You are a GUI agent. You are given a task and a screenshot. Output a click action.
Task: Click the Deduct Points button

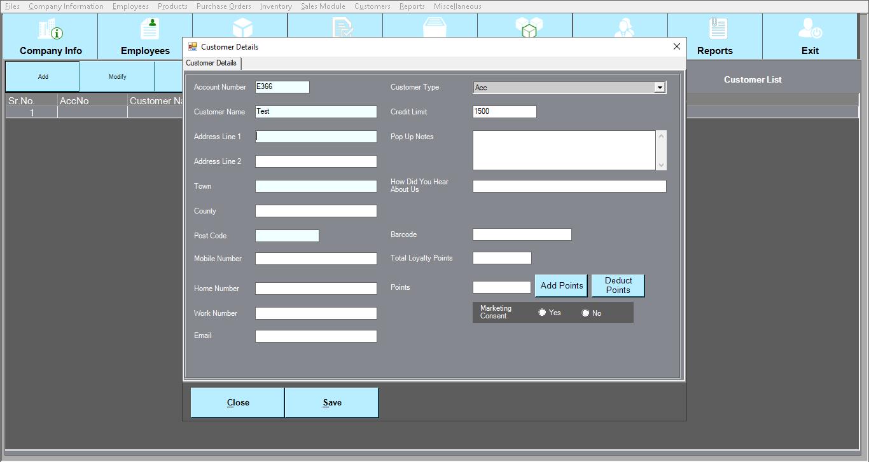[x=618, y=285]
